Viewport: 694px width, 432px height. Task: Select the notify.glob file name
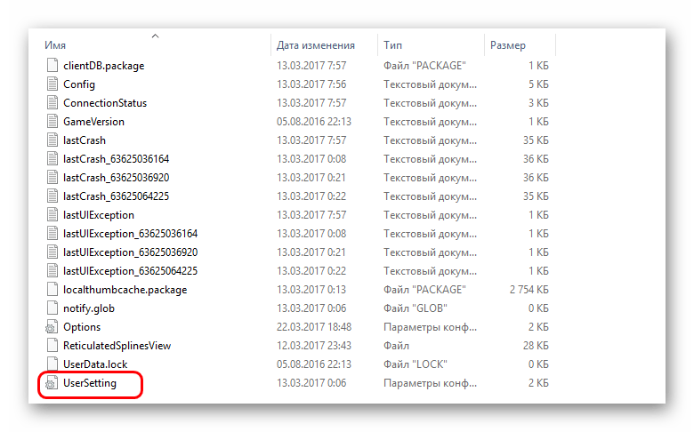click(x=88, y=308)
